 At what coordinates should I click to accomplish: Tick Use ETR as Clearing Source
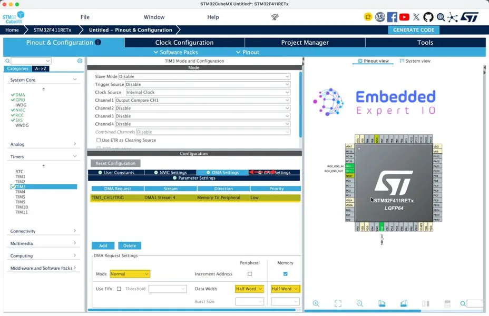pos(99,140)
